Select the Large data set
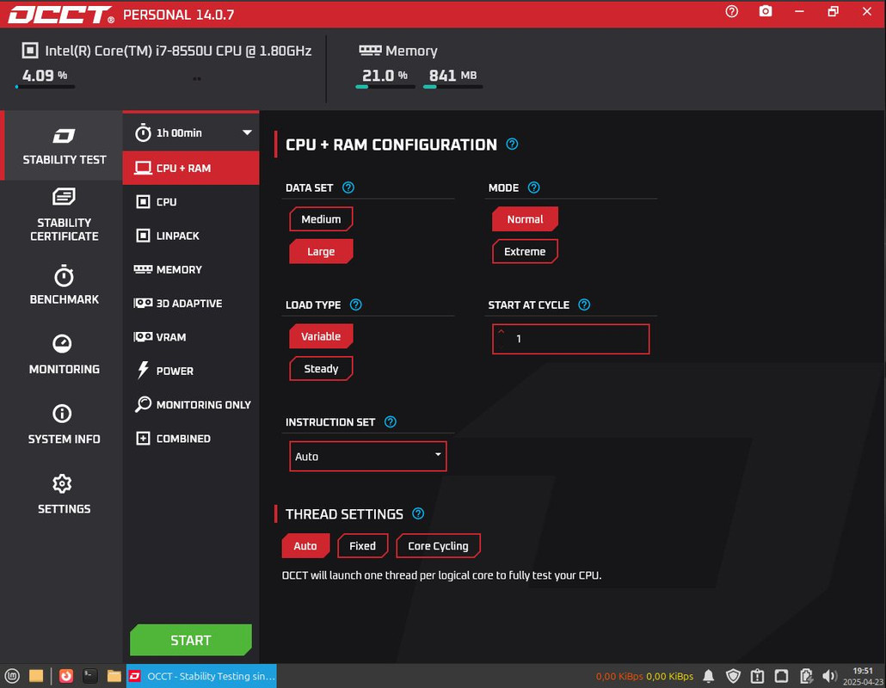This screenshot has width=886, height=688. coord(321,251)
